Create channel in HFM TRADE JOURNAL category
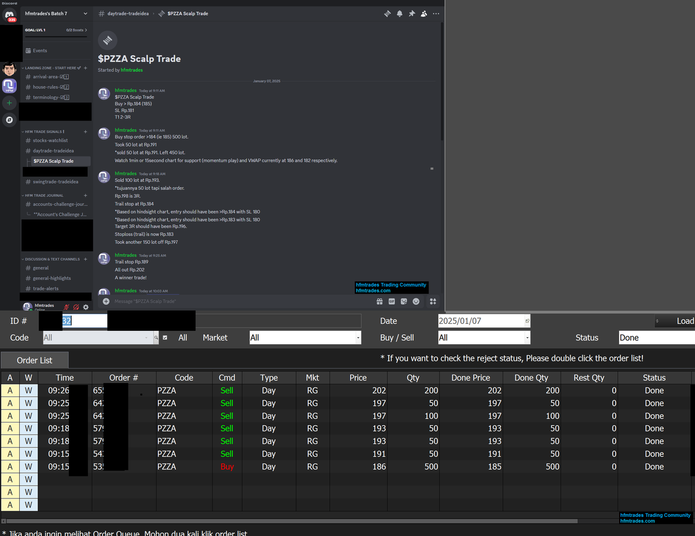695x536 pixels. 85,195
